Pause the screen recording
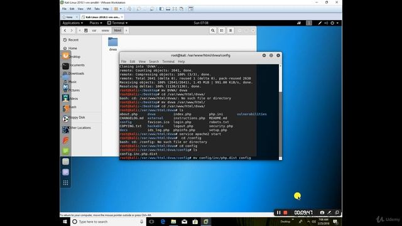The width and height of the screenshot is (402, 226). pyautogui.click(x=278, y=212)
